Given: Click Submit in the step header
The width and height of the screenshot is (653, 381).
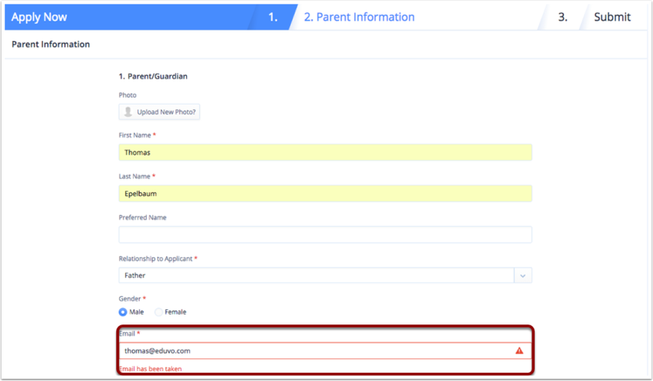Looking at the screenshot, I should [x=612, y=17].
